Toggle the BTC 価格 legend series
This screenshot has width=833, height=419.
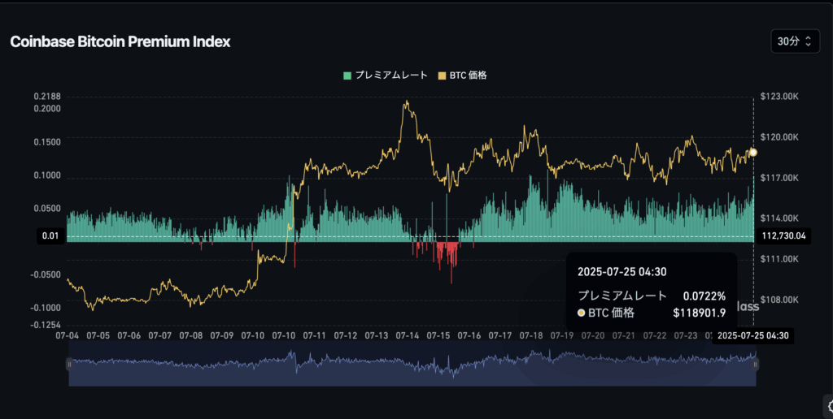pos(462,76)
